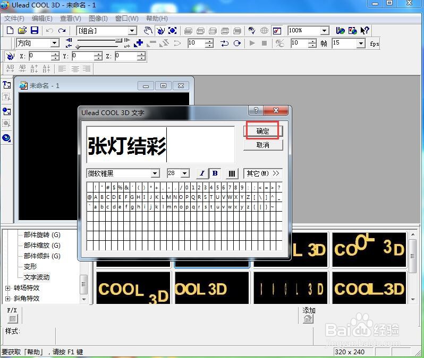Open the F/X attribute panel icon
The width and height of the screenshot is (424, 358).
[x=12, y=319]
